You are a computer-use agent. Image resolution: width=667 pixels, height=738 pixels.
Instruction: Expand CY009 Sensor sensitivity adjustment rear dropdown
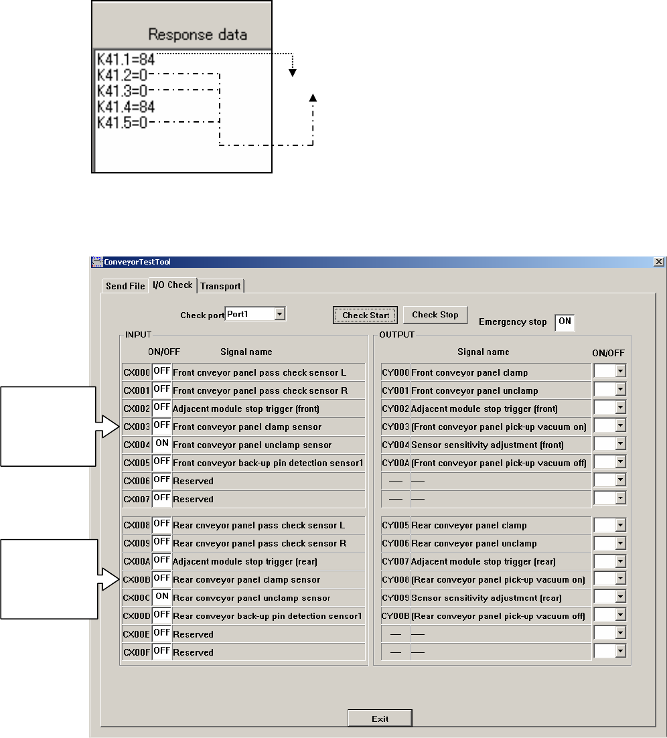point(620,597)
